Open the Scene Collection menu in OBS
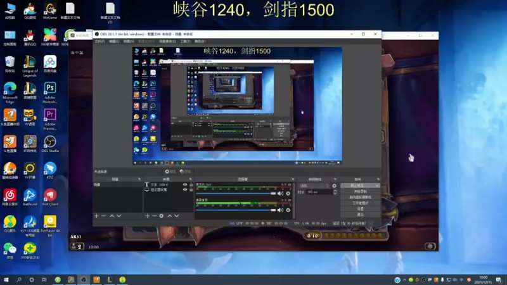Image resolution: width=507 pixels, height=285 pixels. tap(167, 41)
